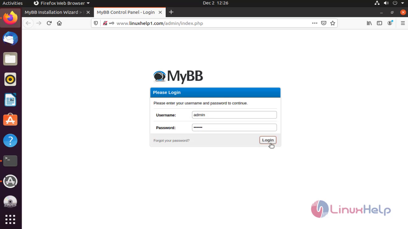Open the Help icon in the dock
The image size is (408, 229).
pyautogui.click(x=11, y=140)
